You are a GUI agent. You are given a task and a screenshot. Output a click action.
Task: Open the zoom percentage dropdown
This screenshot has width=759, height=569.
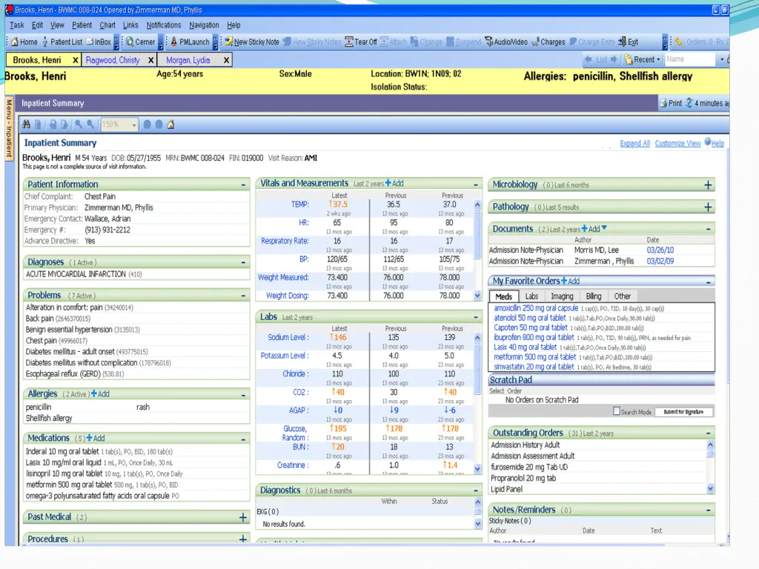coord(133,124)
